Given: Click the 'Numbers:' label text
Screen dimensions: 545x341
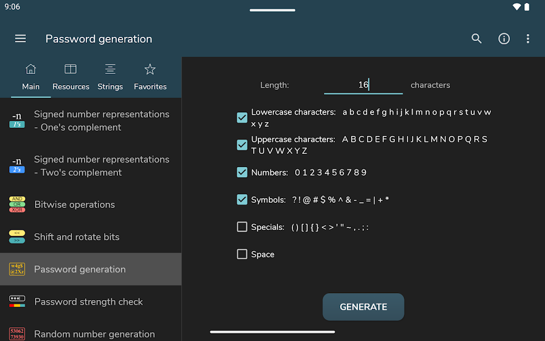Looking at the screenshot, I should click(269, 172).
